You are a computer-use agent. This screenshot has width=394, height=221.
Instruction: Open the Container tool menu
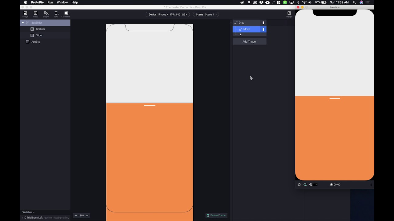pos(66,14)
